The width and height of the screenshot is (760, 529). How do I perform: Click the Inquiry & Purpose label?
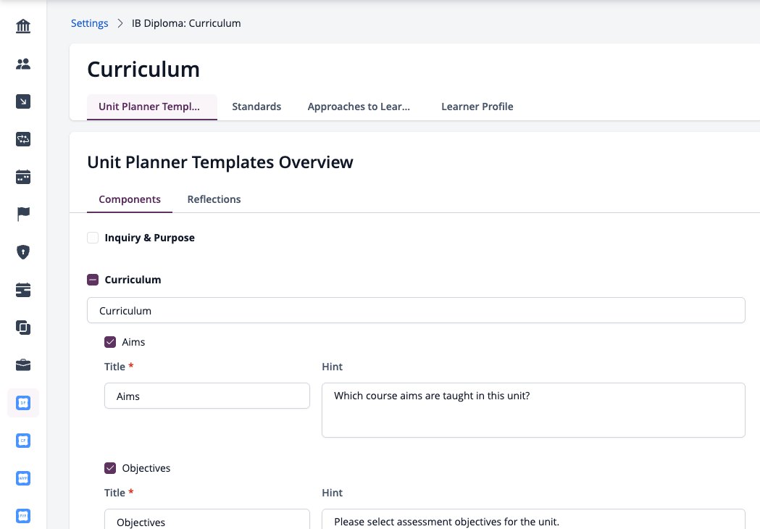[x=149, y=238]
